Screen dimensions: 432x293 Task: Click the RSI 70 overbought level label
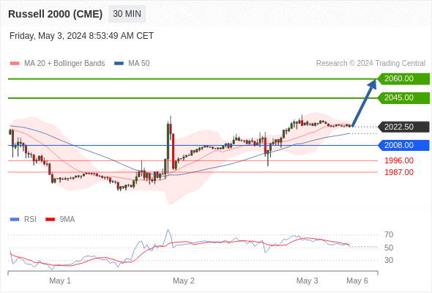click(x=389, y=235)
